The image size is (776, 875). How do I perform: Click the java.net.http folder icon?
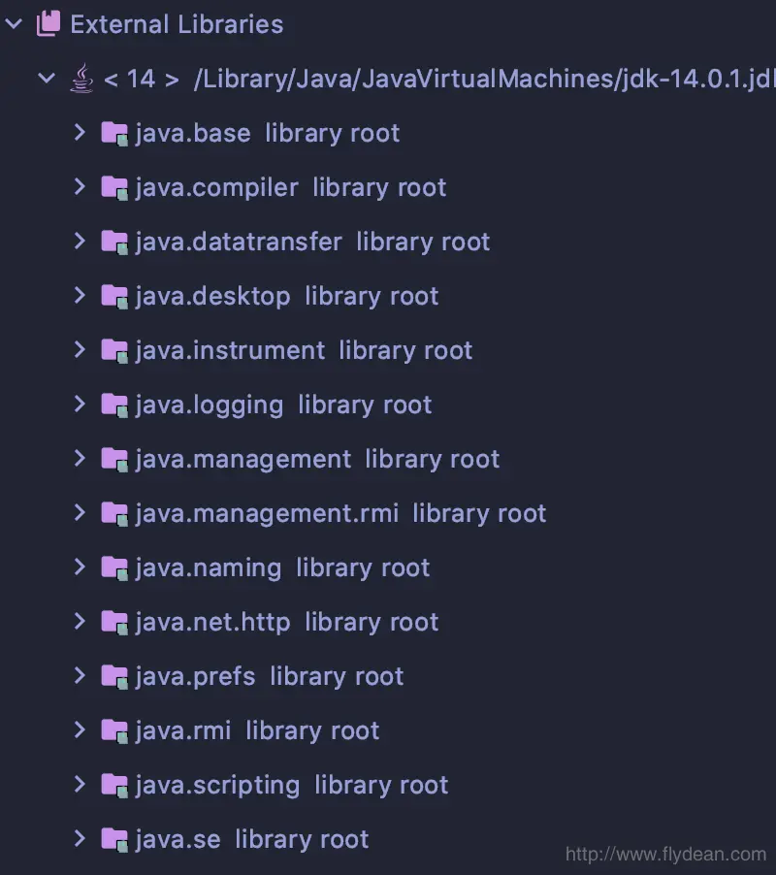114,622
